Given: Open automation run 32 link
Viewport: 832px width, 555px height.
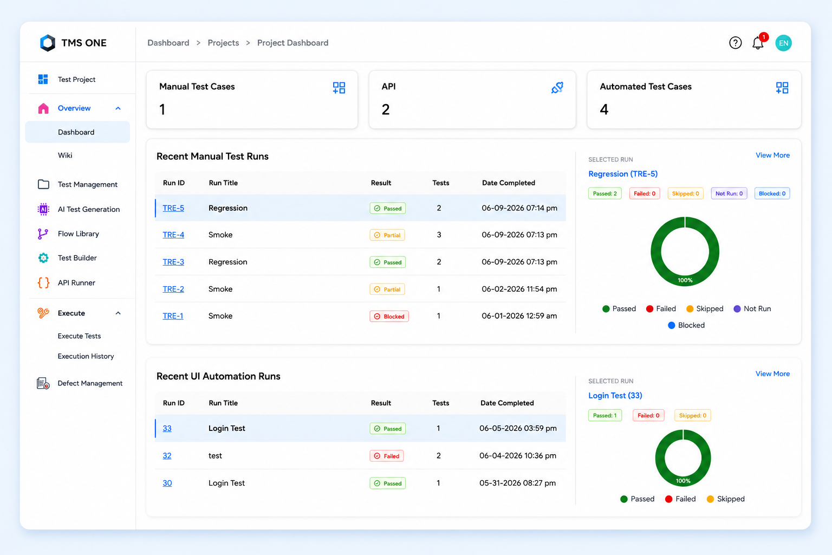Looking at the screenshot, I should tap(167, 456).
